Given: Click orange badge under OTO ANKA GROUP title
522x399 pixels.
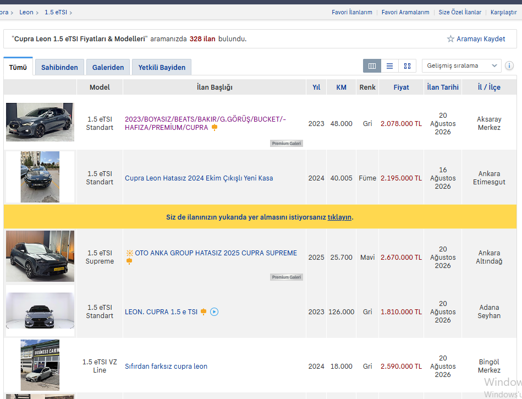Looking at the screenshot, I should click(x=129, y=261).
